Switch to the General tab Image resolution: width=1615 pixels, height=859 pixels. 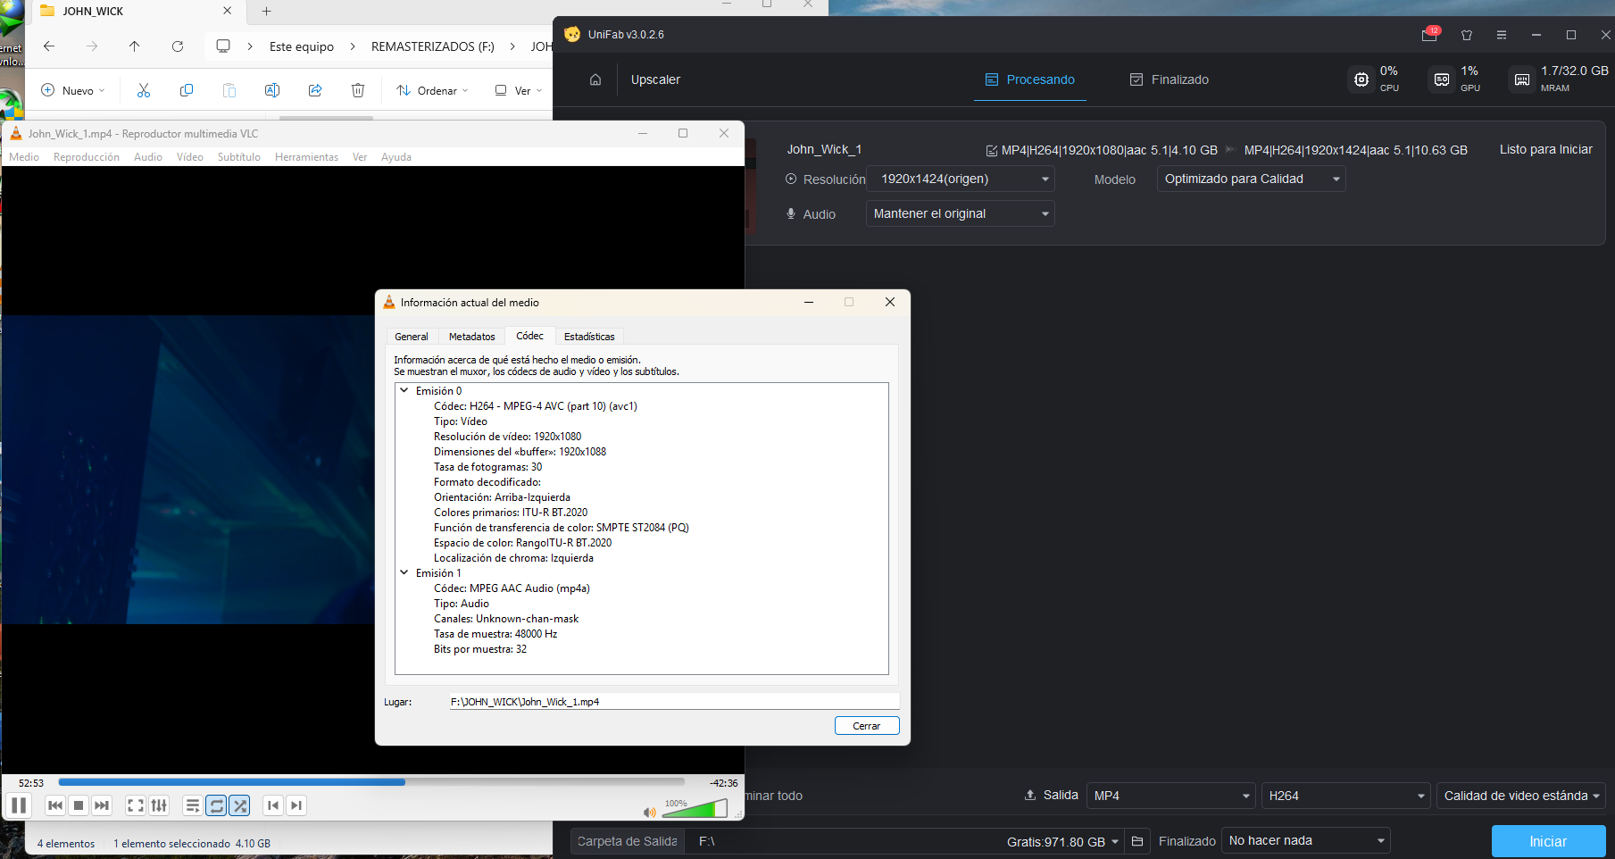(412, 337)
